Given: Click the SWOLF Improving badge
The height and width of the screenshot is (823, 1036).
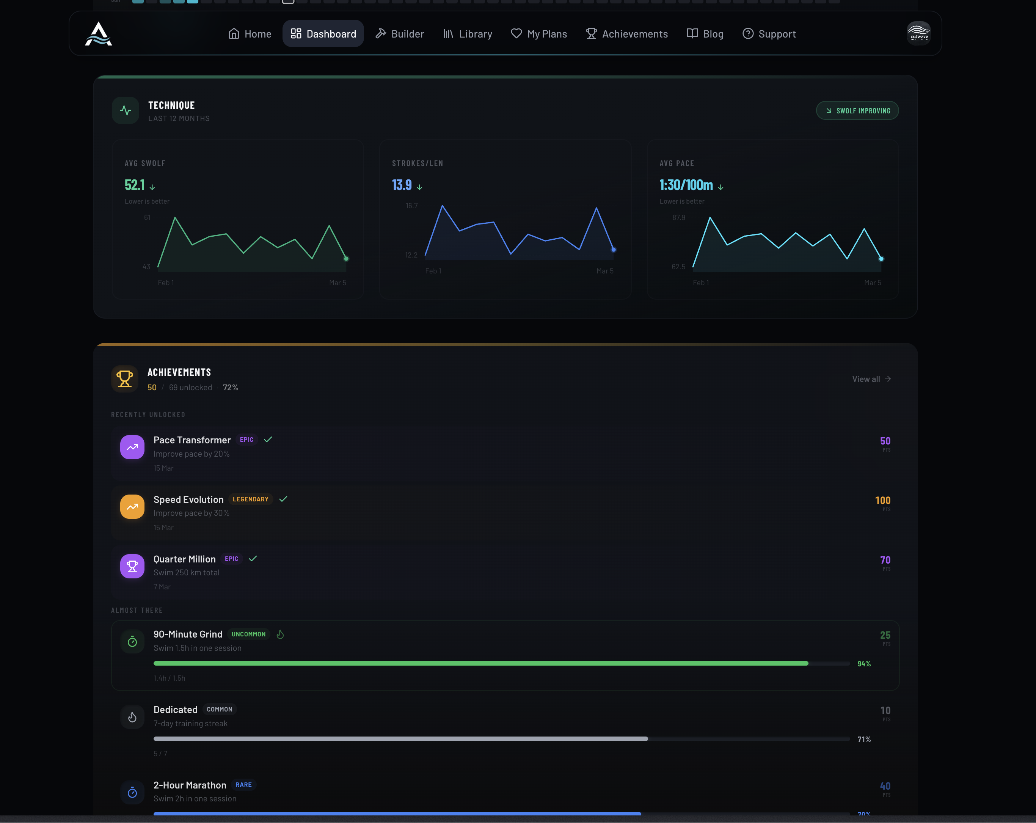Looking at the screenshot, I should 857,111.
